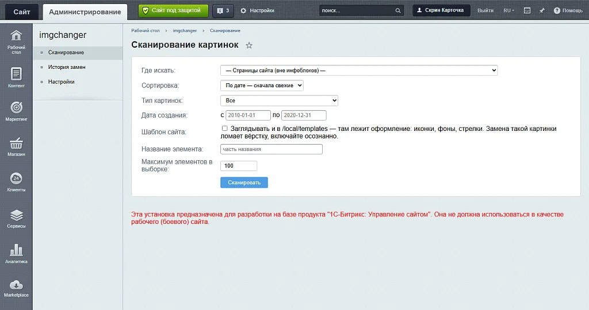The width and height of the screenshot is (589, 310).
Task: Click Сайт под защитой button
Action: [x=173, y=10]
